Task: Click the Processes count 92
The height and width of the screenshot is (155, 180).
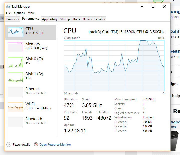Action: click(67, 118)
